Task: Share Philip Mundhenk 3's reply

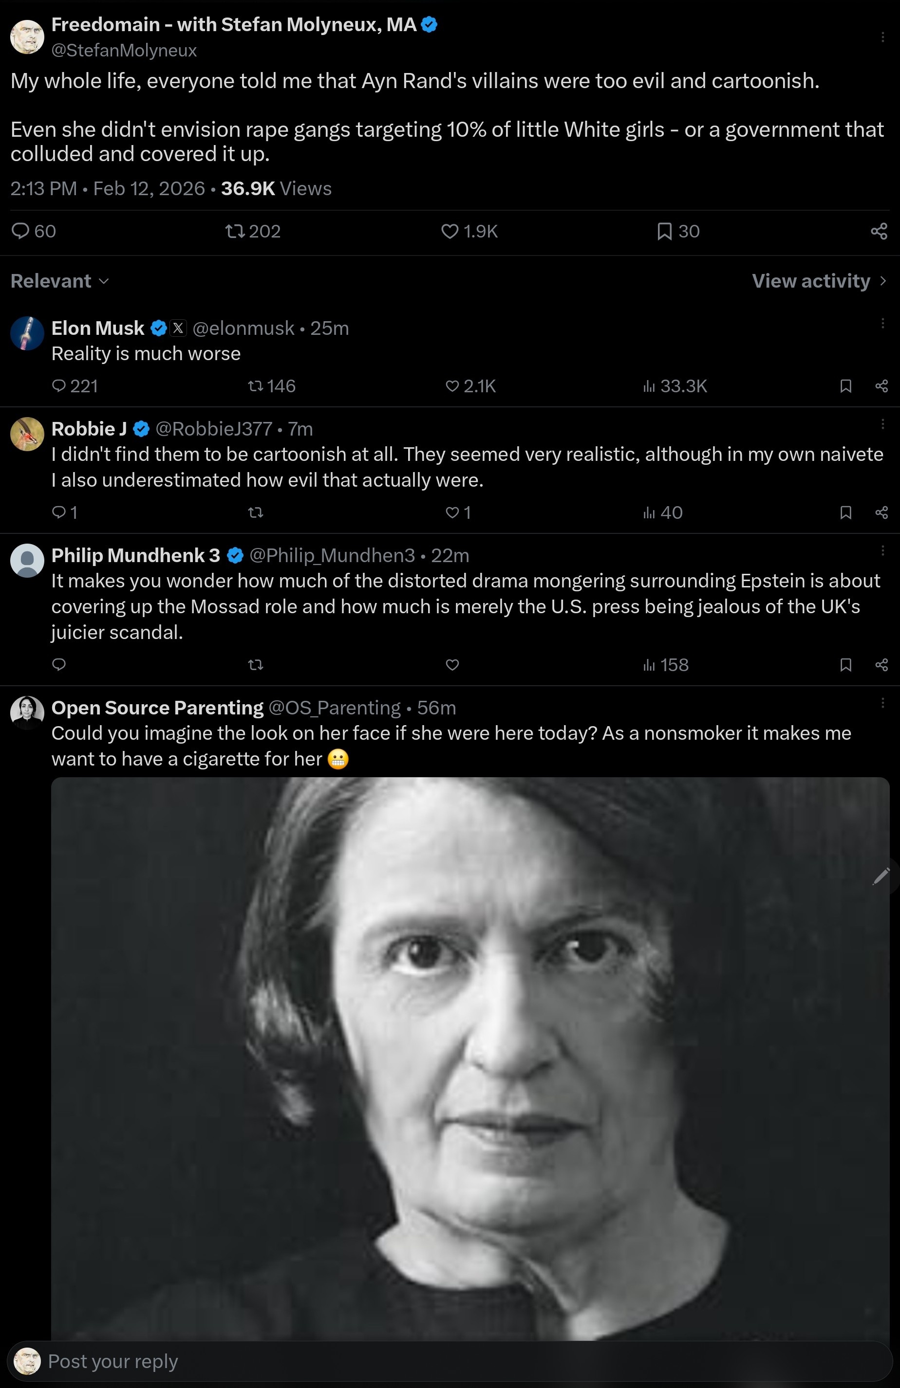Action: pos(882,665)
